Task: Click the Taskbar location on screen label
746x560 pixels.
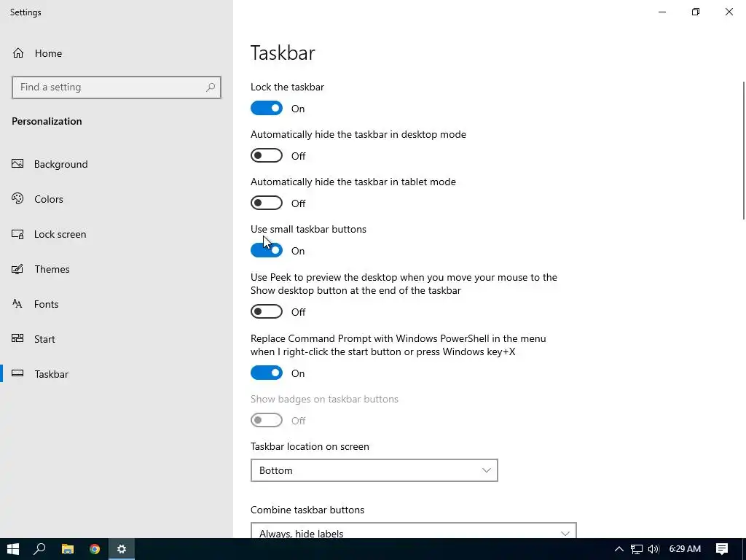Action: tap(310, 446)
